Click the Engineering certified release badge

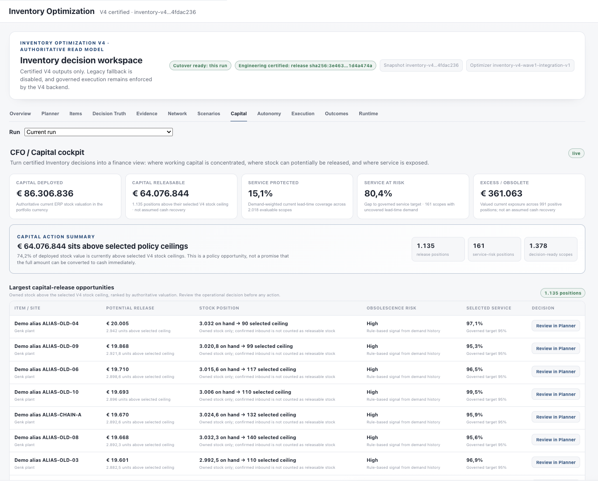tap(306, 65)
